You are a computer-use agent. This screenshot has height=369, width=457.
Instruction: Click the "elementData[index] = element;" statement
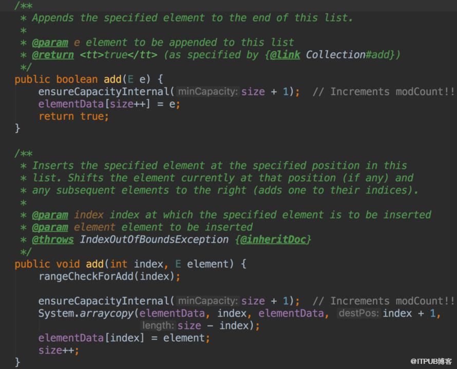coord(124,338)
